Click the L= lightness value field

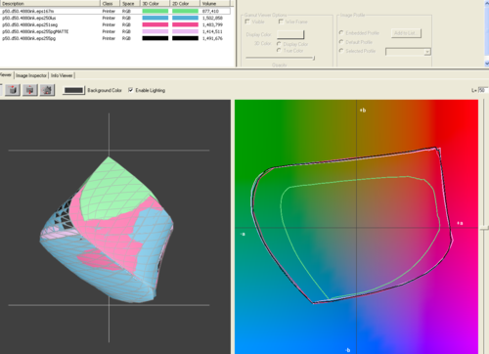pos(483,90)
